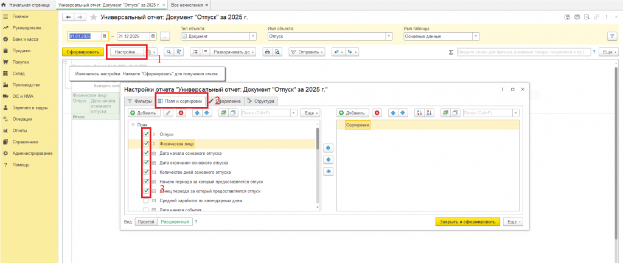Open the Разворачивать до dropdown
This screenshot has width=623, height=263.
click(x=233, y=52)
